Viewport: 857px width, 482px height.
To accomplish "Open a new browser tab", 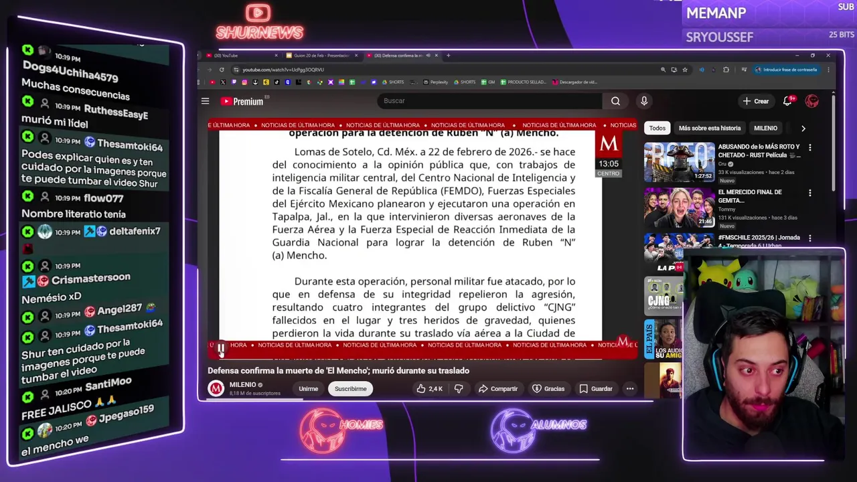I will click(448, 56).
